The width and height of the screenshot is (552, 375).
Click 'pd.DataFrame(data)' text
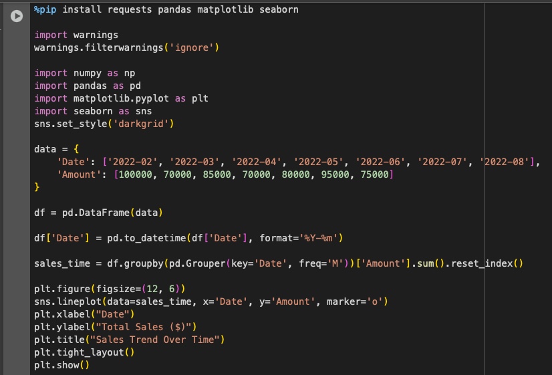(113, 213)
